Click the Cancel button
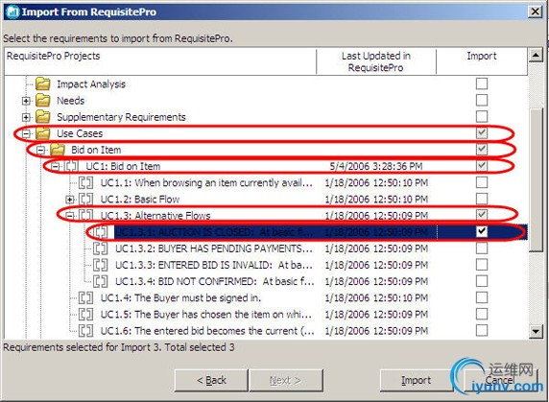 (500, 380)
